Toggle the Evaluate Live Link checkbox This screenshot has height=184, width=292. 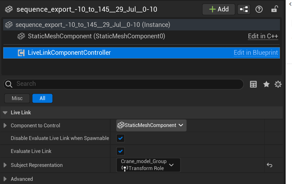[x=120, y=151]
